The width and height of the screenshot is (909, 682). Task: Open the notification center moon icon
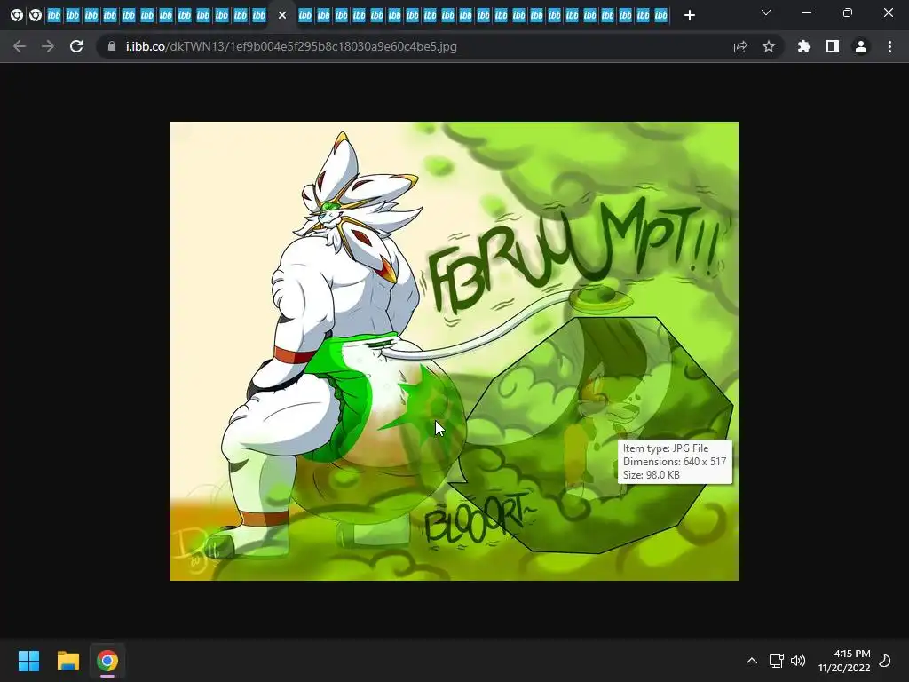coord(885,661)
